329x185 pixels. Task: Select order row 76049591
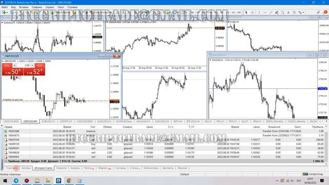click(164, 149)
